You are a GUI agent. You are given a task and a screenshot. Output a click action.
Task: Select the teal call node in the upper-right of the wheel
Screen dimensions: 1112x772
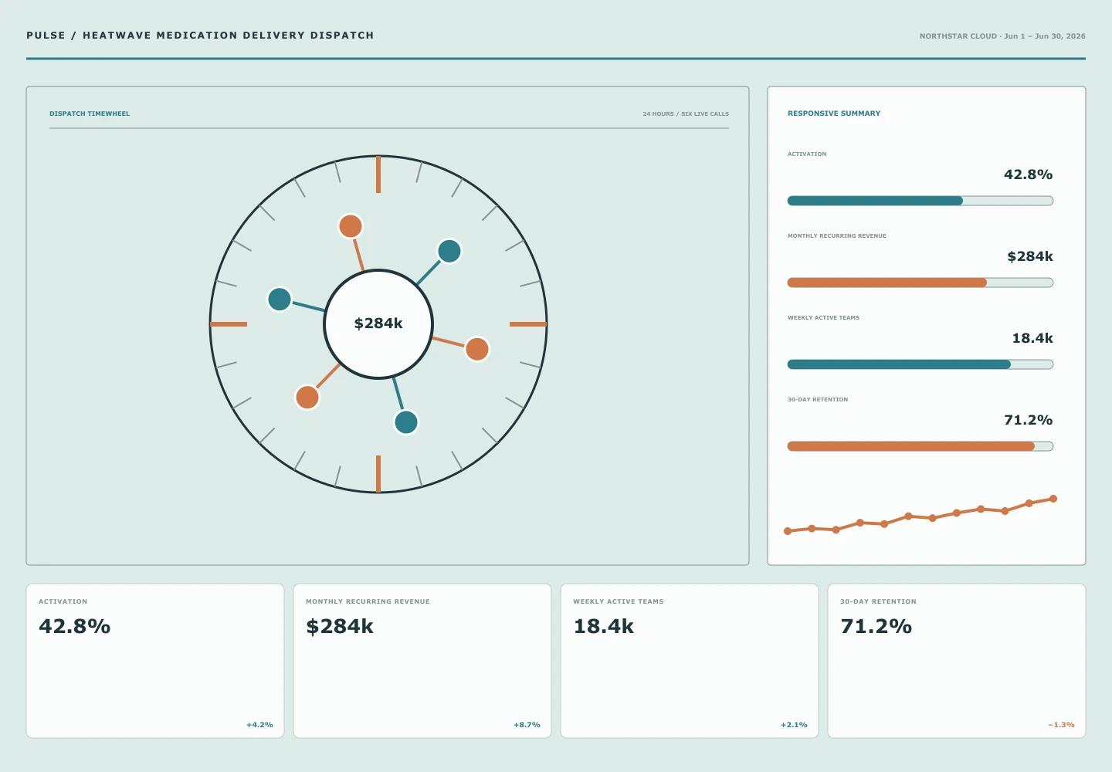[449, 251]
